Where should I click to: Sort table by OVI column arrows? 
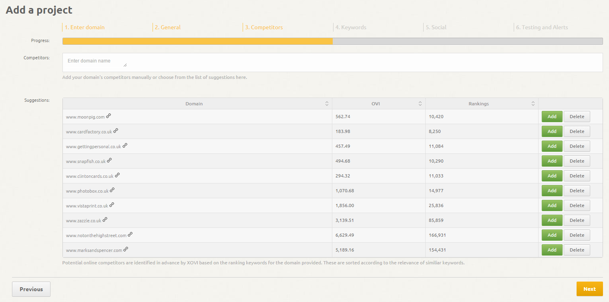point(420,104)
